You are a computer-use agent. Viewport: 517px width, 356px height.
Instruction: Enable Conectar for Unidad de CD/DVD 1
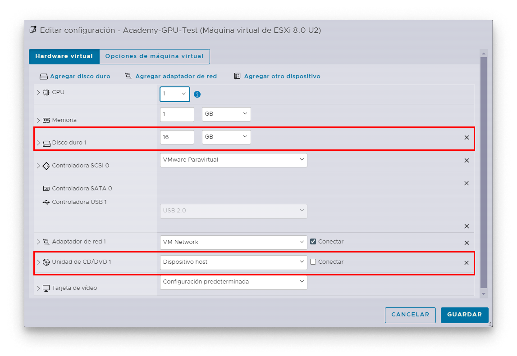coord(313,262)
